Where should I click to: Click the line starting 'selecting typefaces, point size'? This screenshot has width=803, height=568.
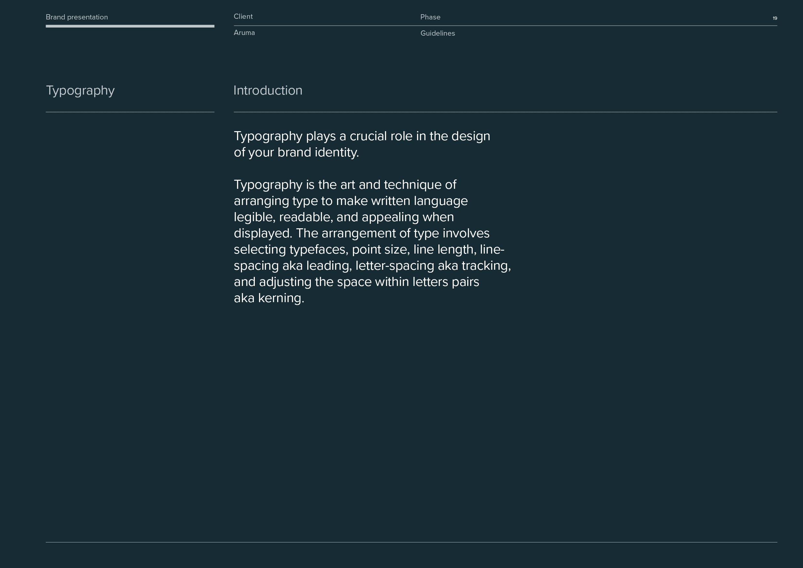coord(369,250)
